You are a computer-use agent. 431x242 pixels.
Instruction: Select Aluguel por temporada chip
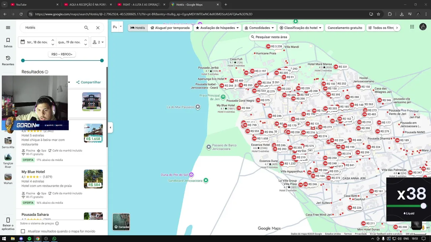click(x=170, y=28)
